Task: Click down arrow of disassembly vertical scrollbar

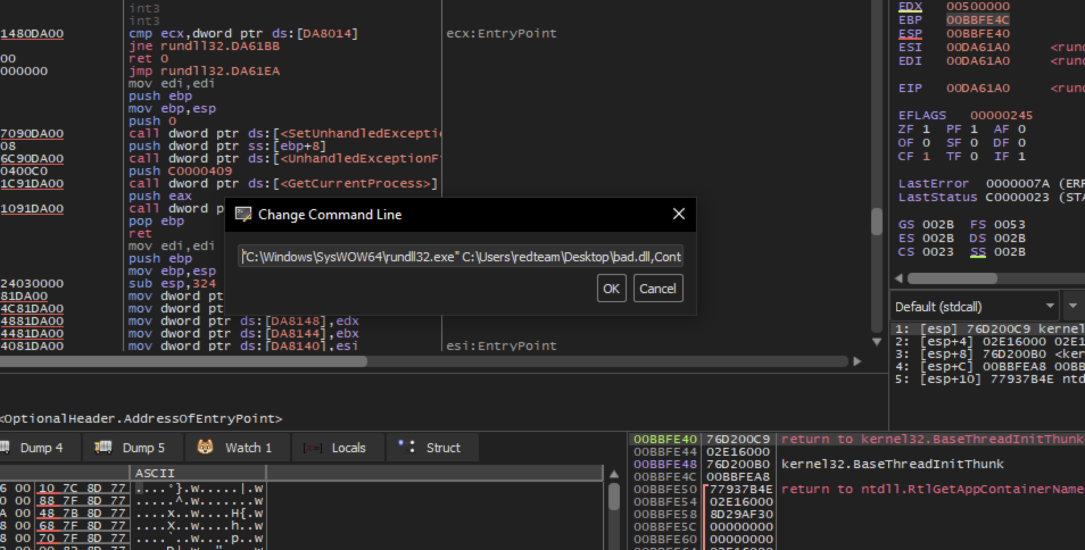Action: 877,341
